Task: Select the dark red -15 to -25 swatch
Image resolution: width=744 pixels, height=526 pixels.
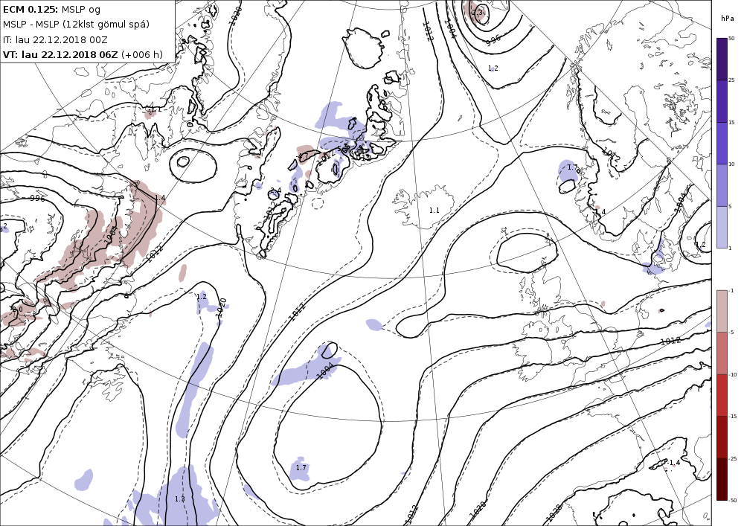Action: pos(722,437)
